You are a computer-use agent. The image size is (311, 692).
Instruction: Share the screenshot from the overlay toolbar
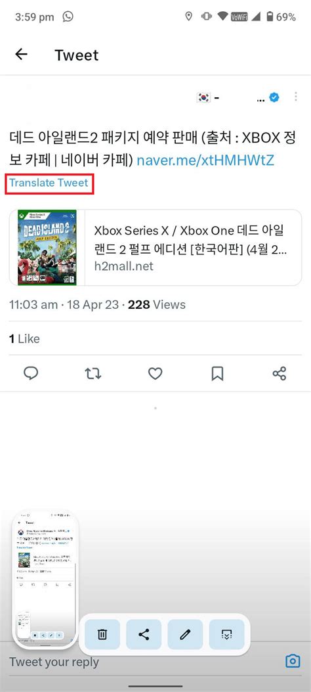144,635
